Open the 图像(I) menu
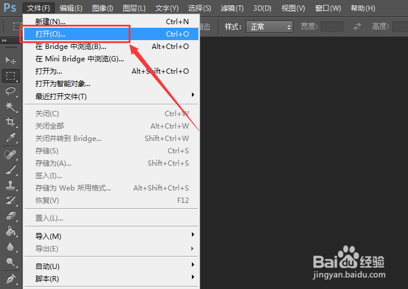Screen dimensions: 408x289 tap(103, 8)
